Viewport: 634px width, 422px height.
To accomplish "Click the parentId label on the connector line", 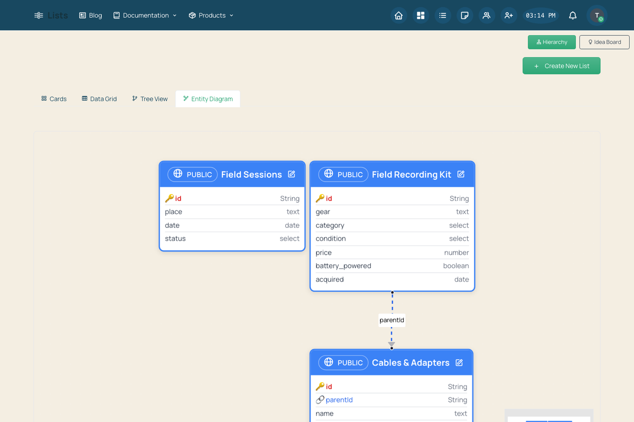I will [x=392, y=320].
